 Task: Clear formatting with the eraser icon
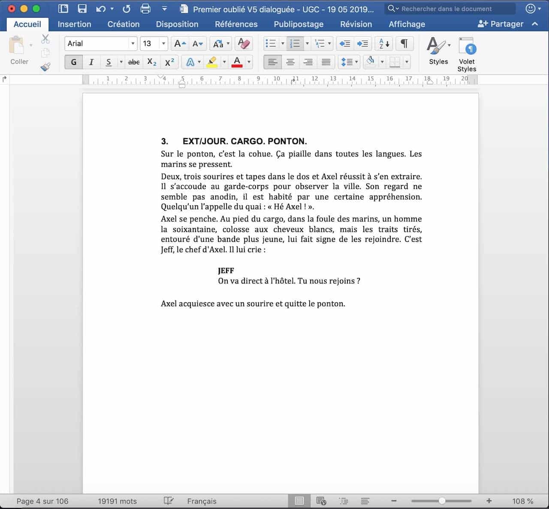click(244, 43)
